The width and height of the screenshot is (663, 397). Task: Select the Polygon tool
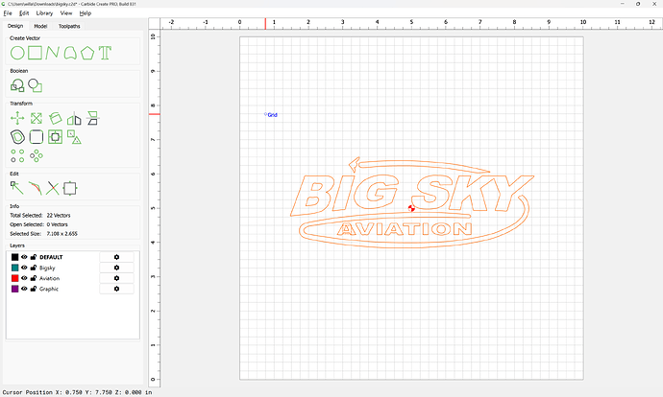coord(87,53)
